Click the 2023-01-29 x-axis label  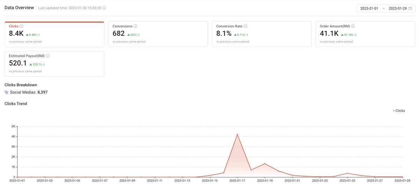point(403,181)
